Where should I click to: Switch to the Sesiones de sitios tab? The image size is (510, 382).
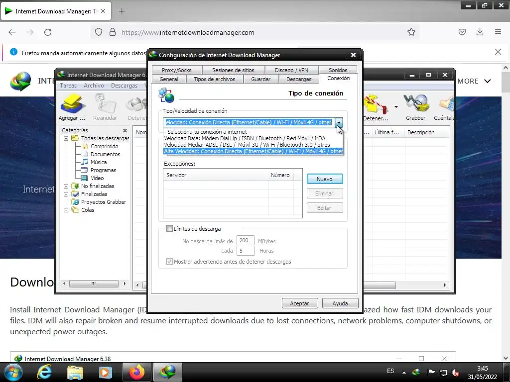pyautogui.click(x=233, y=70)
